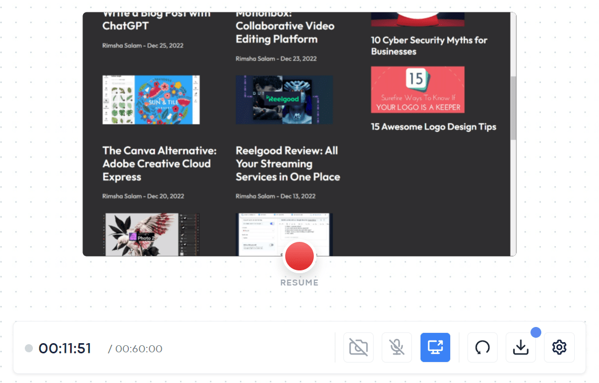
Task: Disable screen sharing via the blue monitor icon
Action: tap(435, 347)
